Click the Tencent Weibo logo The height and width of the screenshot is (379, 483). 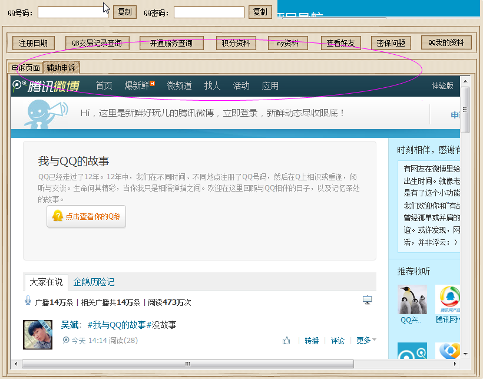click(45, 85)
